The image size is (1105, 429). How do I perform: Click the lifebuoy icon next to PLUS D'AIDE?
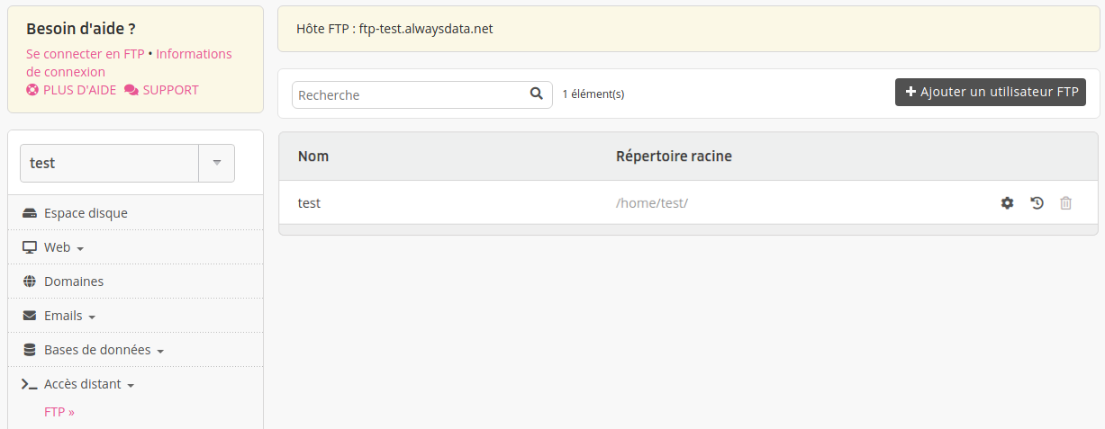32,90
